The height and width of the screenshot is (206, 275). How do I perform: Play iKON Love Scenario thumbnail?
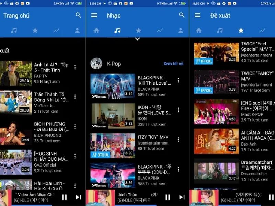click(x=113, y=116)
